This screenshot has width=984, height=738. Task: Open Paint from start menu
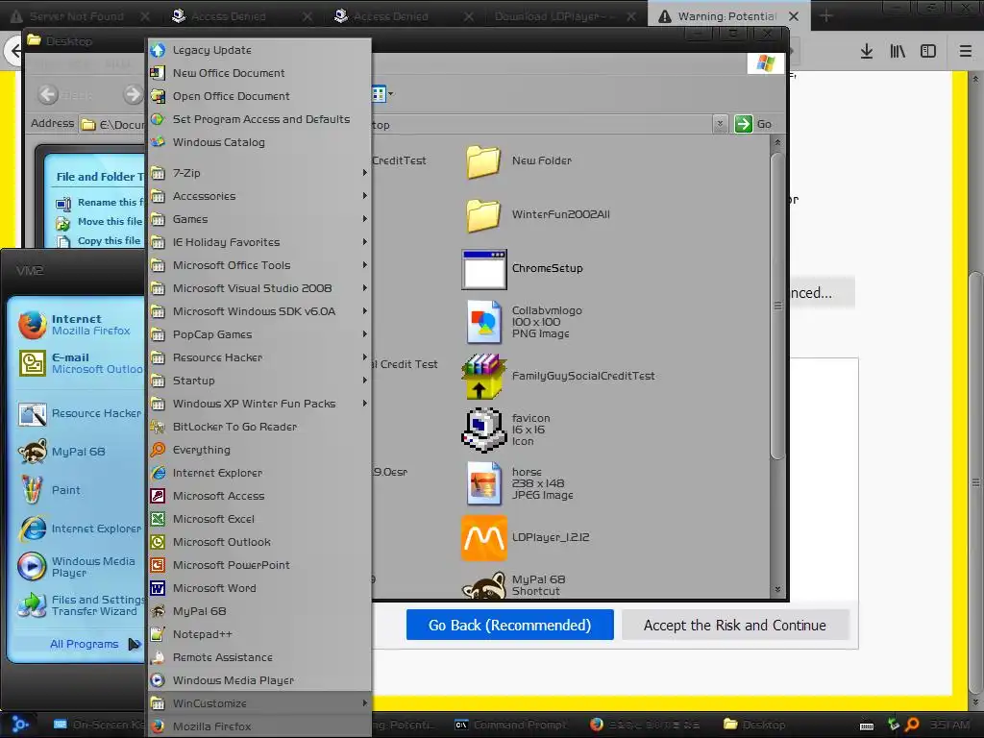[79, 490]
